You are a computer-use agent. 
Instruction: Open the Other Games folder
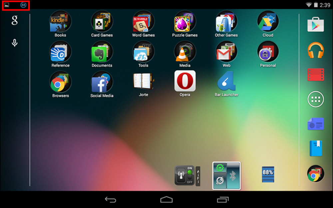point(226,22)
